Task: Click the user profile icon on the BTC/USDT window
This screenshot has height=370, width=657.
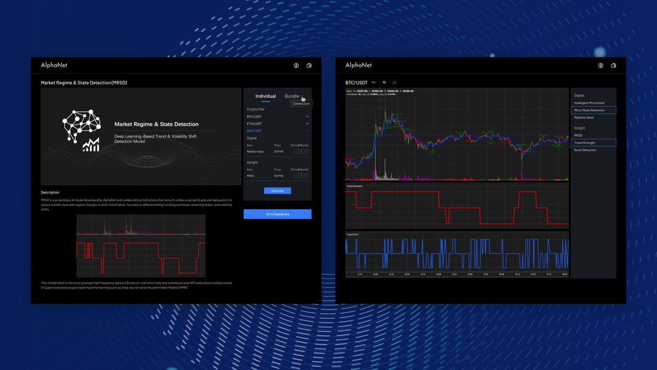Action: [x=601, y=65]
